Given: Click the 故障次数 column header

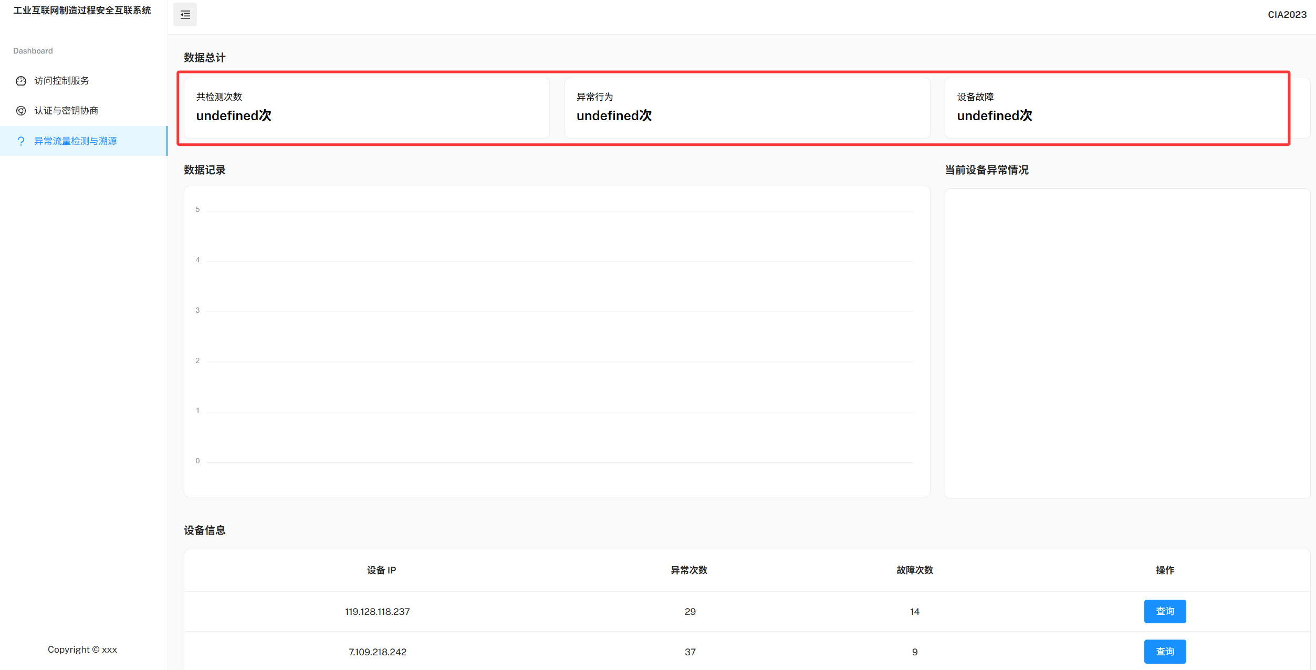Looking at the screenshot, I should click(914, 570).
